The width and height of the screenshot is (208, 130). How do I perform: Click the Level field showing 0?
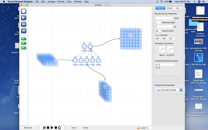[149, 128]
